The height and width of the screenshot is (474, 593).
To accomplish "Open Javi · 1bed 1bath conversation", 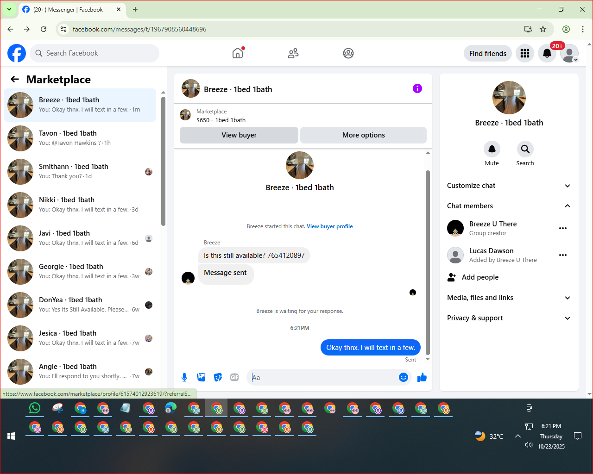I will tap(80, 238).
